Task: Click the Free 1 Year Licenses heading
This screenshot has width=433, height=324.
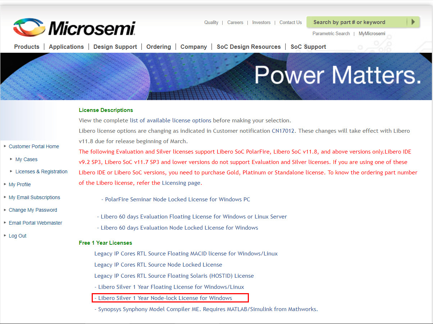Action: pos(105,243)
